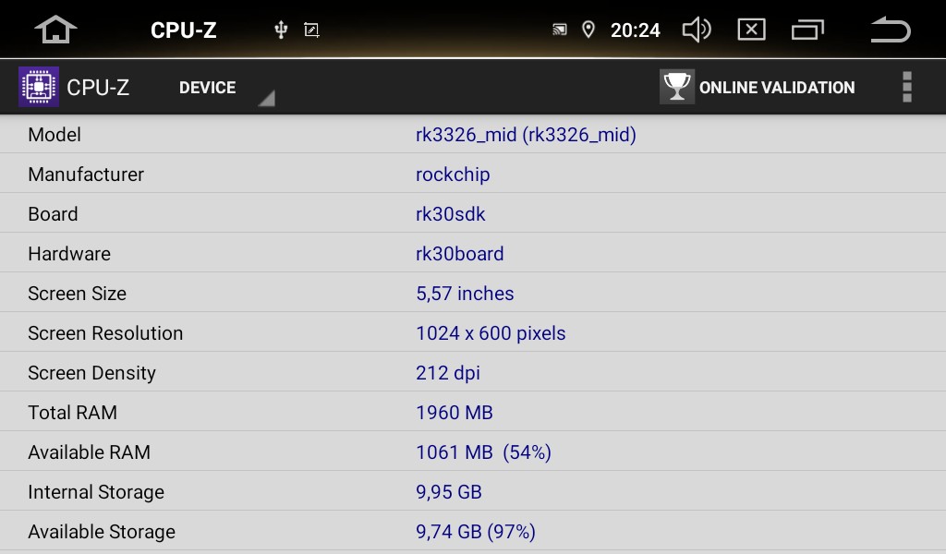This screenshot has height=554, width=946.
Task: Tap the close app X icon
Action: [751, 30]
